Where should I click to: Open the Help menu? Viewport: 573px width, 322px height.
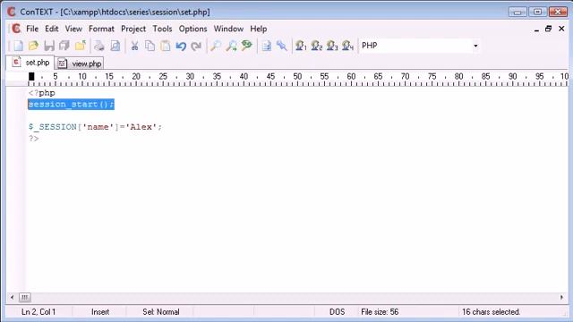(x=259, y=29)
